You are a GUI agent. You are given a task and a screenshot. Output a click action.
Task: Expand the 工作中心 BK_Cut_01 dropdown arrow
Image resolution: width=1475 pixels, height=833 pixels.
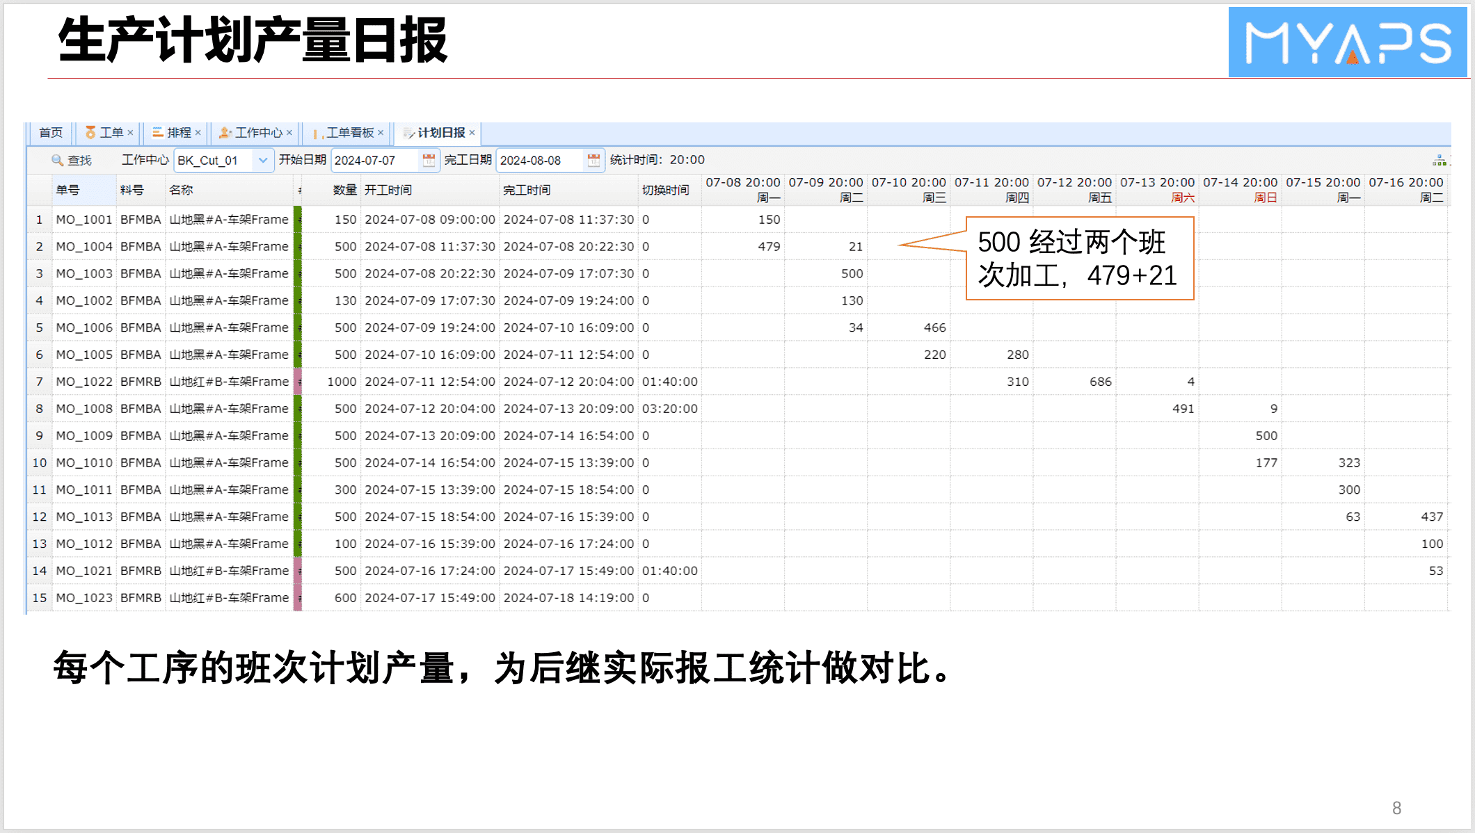pos(263,160)
